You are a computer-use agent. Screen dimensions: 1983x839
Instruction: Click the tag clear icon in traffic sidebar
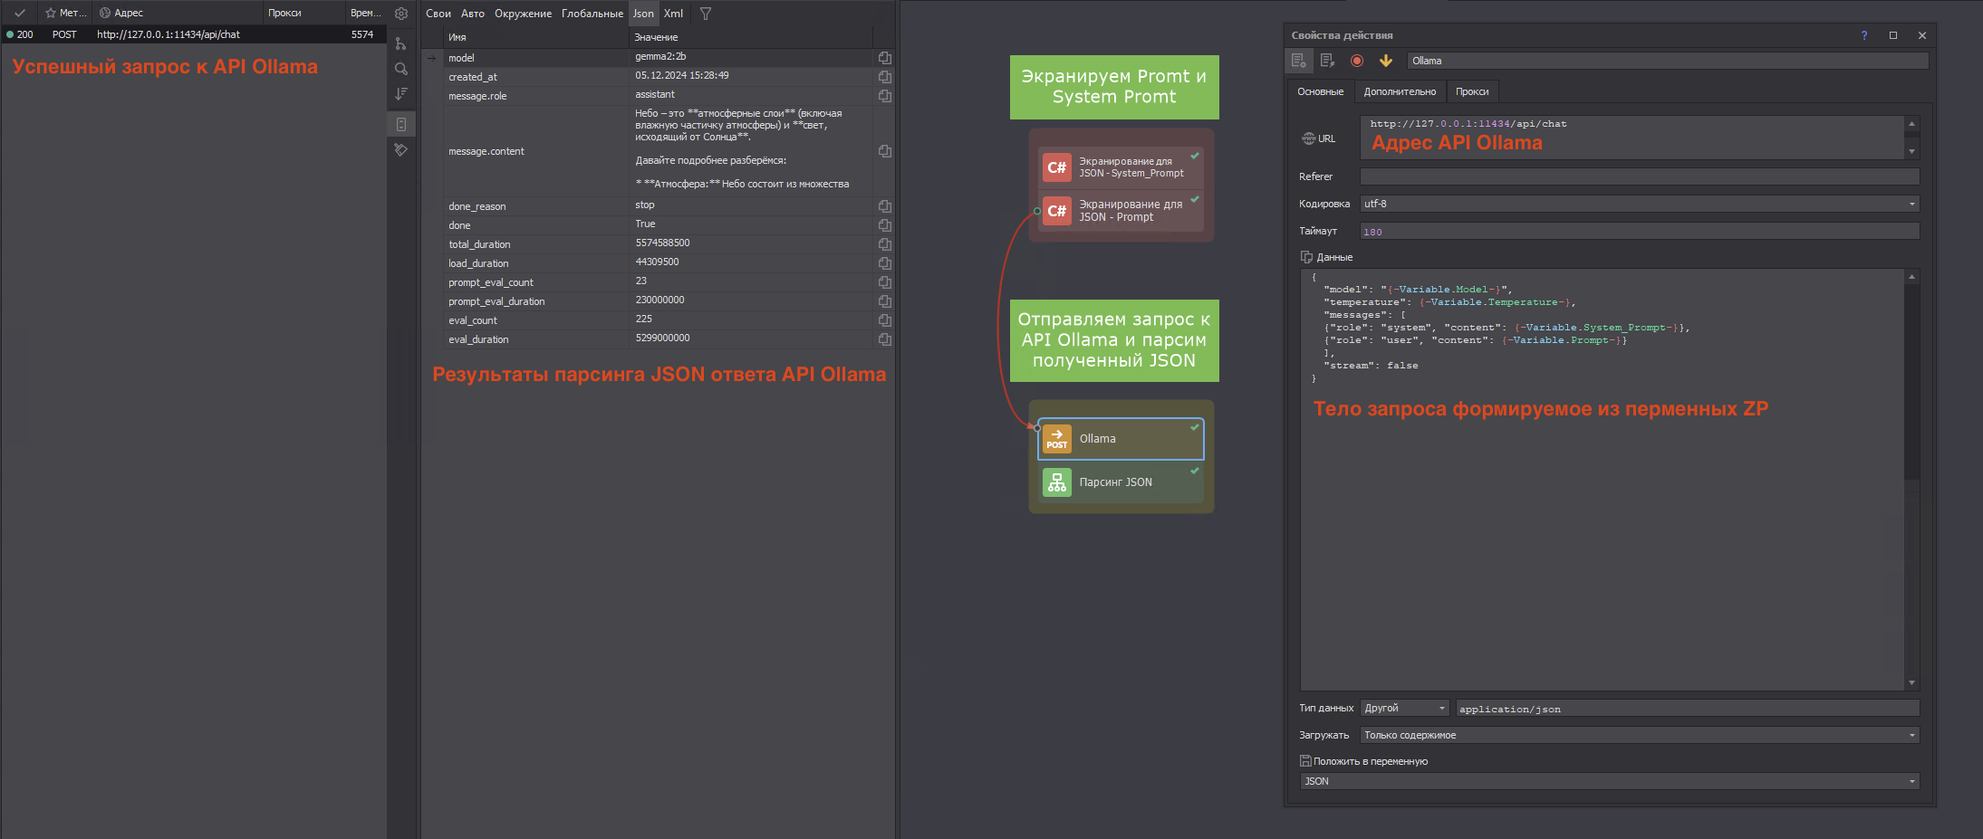pyautogui.click(x=401, y=149)
